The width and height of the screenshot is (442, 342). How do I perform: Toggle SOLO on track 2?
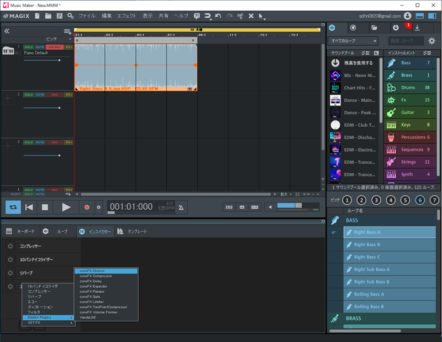(29, 95)
